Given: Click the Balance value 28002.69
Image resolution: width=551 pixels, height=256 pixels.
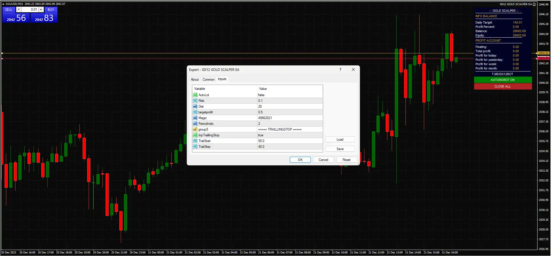Looking at the screenshot, I should [519, 31].
